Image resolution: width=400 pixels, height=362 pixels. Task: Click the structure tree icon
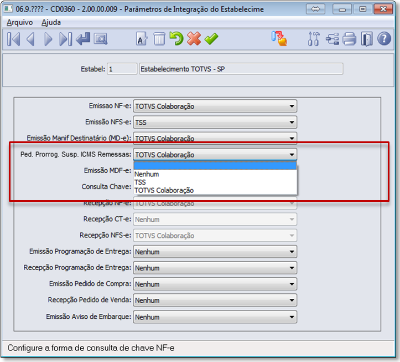[x=333, y=39]
